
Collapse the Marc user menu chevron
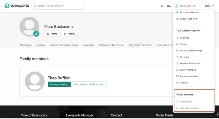[x=213, y=6]
